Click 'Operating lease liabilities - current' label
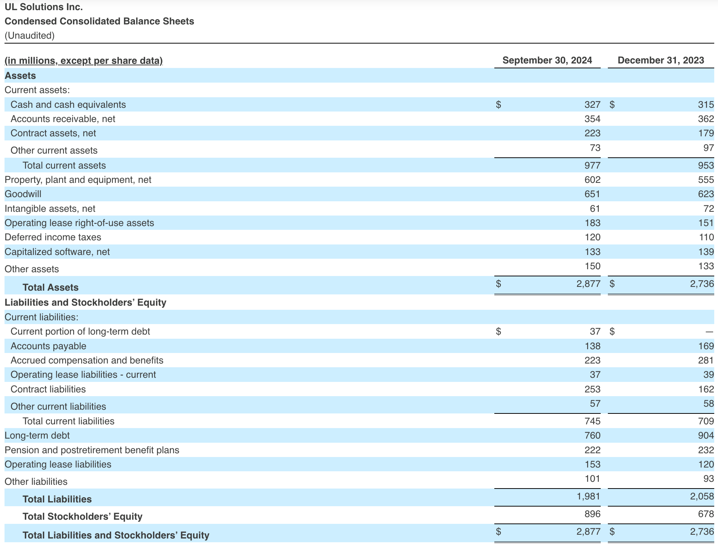Image resolution: width=718 pixels, height=549 pixels. point(83,374)
